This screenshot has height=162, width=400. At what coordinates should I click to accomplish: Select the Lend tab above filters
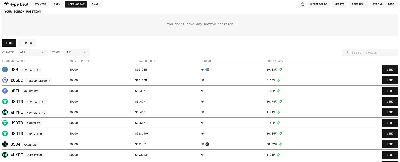[9, 43]
